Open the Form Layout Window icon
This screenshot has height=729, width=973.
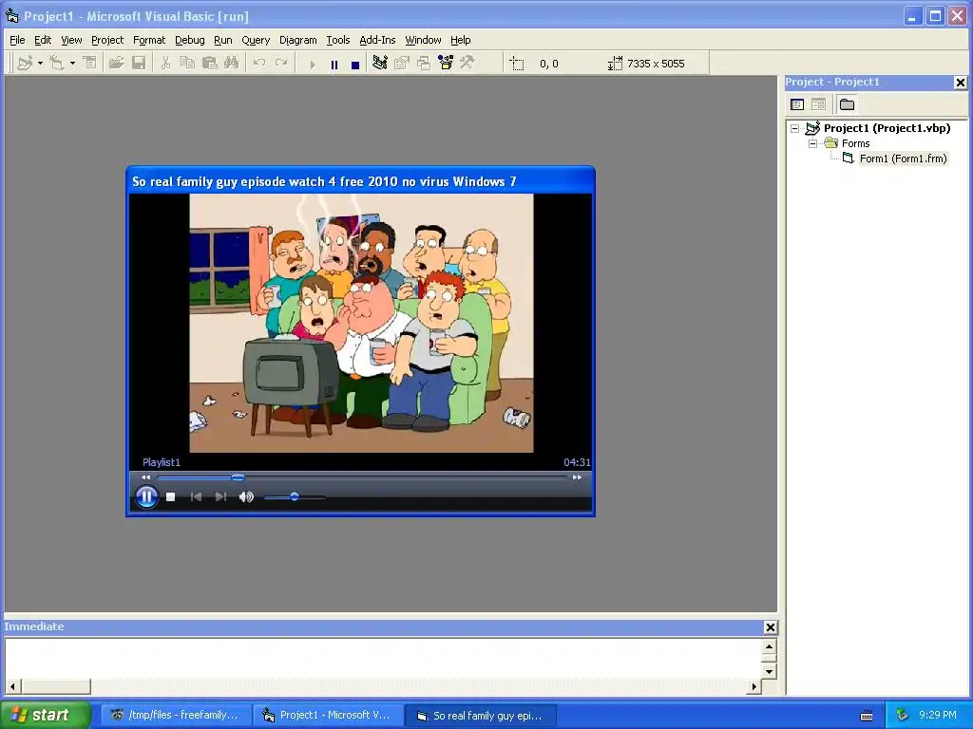[424, 64]
